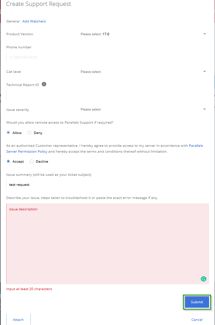The image size is (215, 325).
Task: Choose the Accept policy radio button
Action: (9, 161)
